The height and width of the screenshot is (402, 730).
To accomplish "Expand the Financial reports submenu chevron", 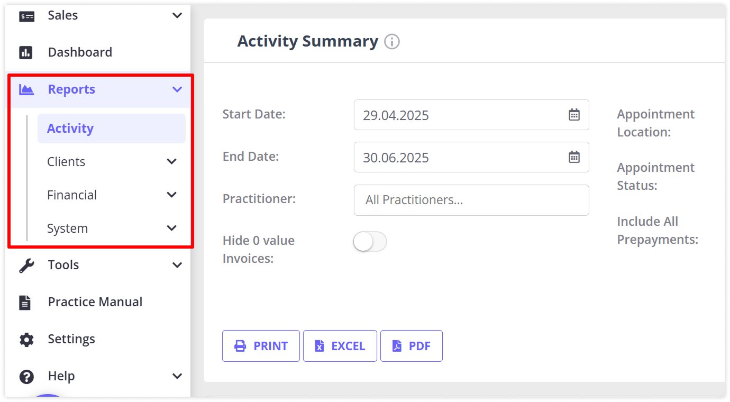I will click(172, 195).
